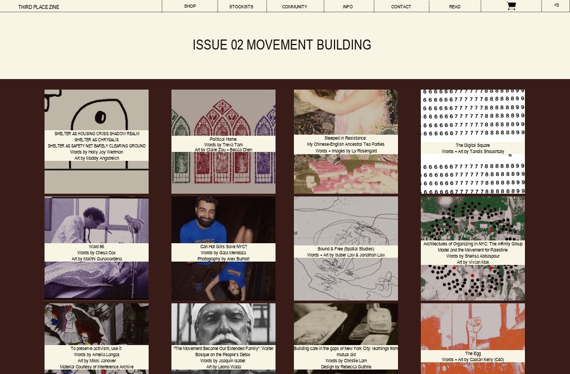Screen dimensions: 570x374
Task: Open the Steeped in Resistance article thumbnail
Action: coord(346,142)
